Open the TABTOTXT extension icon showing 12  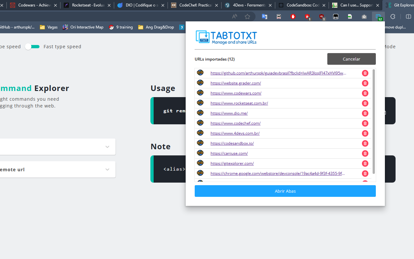(378, 16)
